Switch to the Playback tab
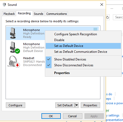 pyautogui.click(x=9, y=14)
